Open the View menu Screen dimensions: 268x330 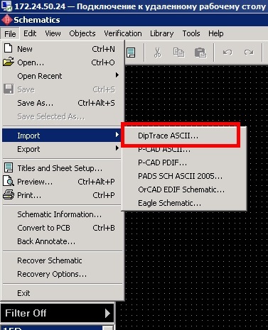point(53,33)
